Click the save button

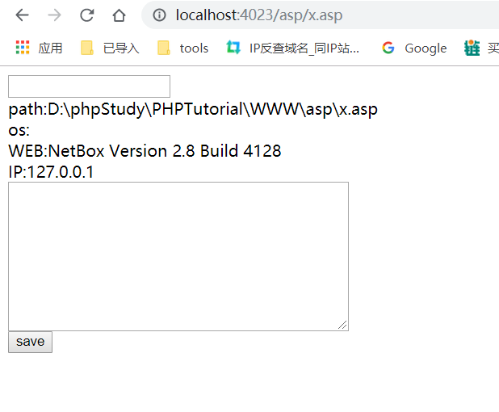pos(30,342)
